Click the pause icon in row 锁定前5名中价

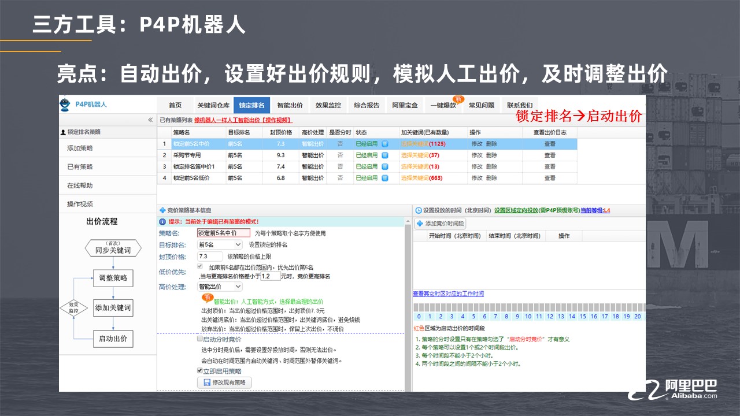click(385, 144)
